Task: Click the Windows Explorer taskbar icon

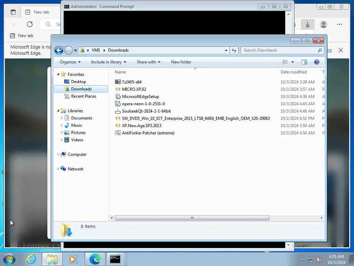Action: tap(52, 259)
